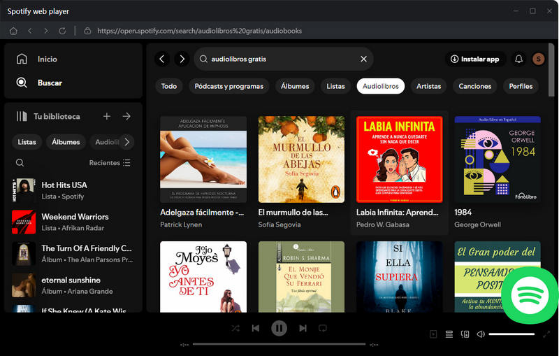Open Hot Hits USA playlist
This screenshot has height=356, width=559.
(x=73, y=190)
